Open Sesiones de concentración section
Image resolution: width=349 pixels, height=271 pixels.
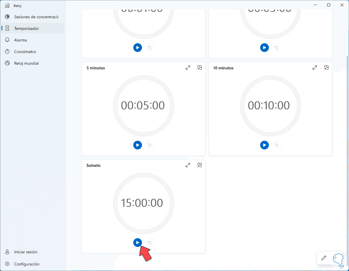pyautogui.click(x=33, y=17)
